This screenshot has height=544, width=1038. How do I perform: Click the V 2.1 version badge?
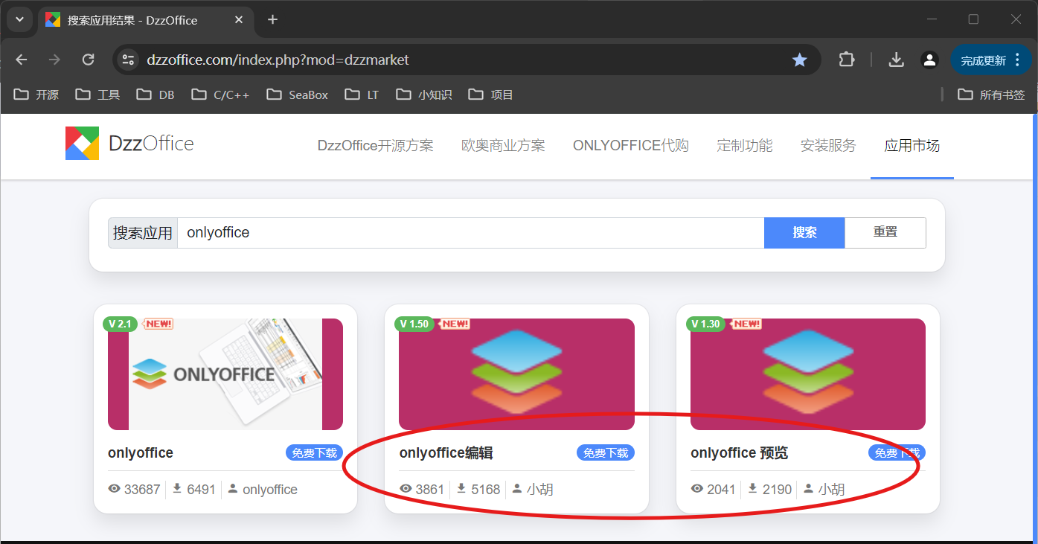[120, 324]
